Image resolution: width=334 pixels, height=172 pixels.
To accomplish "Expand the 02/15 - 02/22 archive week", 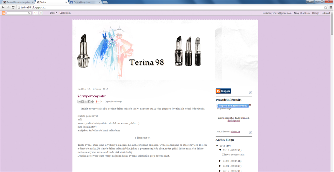I will pyautogui.click(x=220, y=171).
